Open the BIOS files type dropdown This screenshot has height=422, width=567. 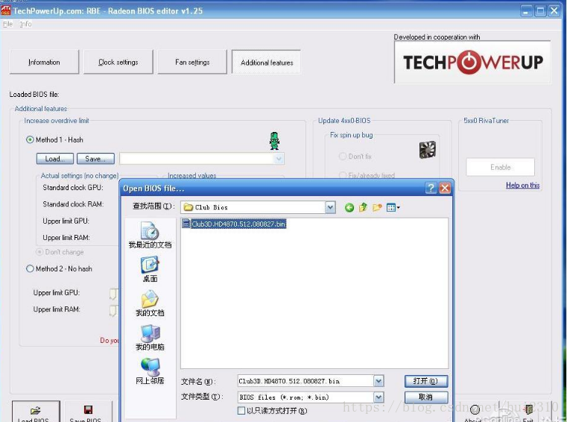coord(378,397)
